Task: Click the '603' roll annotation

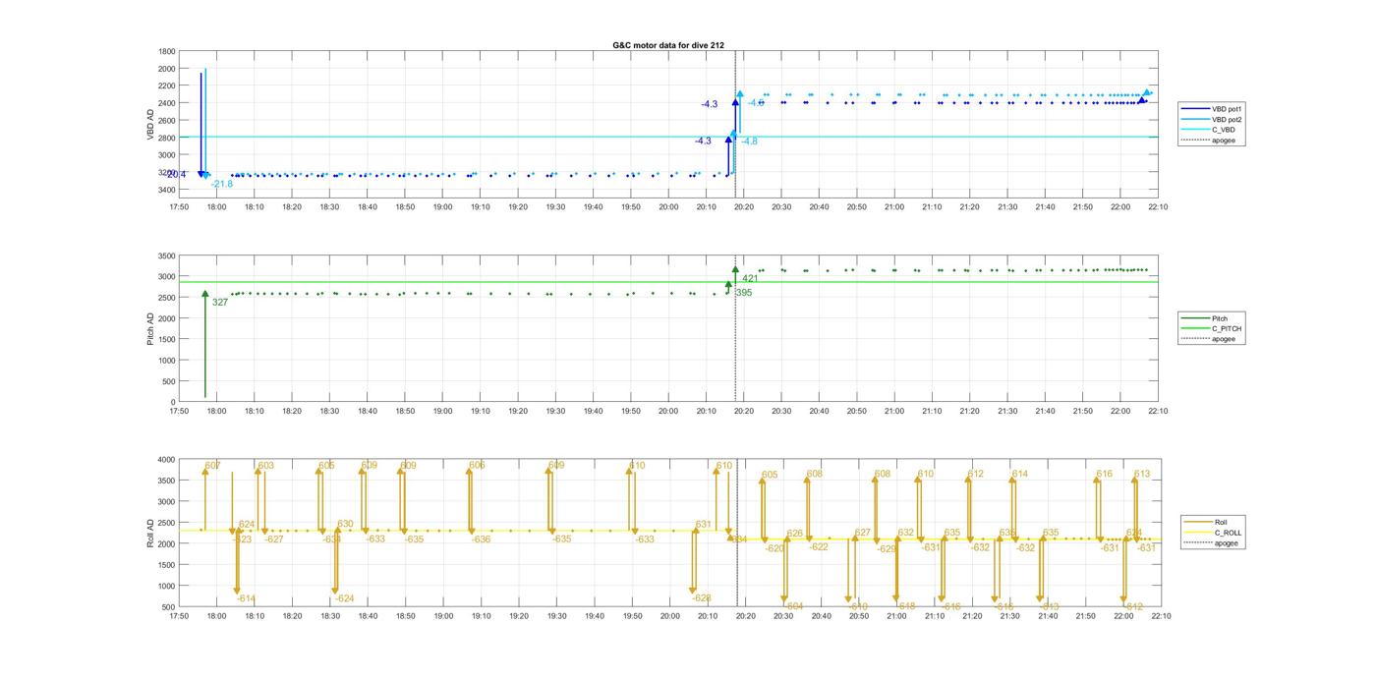Action: click(x=266, y=466)
